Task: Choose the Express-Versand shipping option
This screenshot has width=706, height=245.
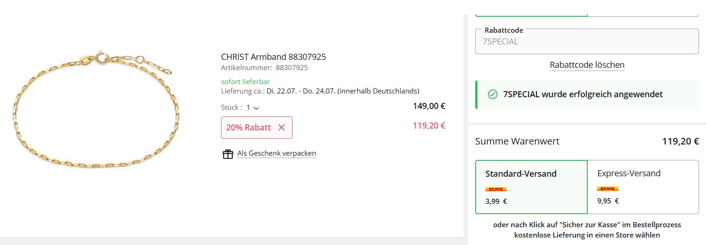Action: click(642, 187)
